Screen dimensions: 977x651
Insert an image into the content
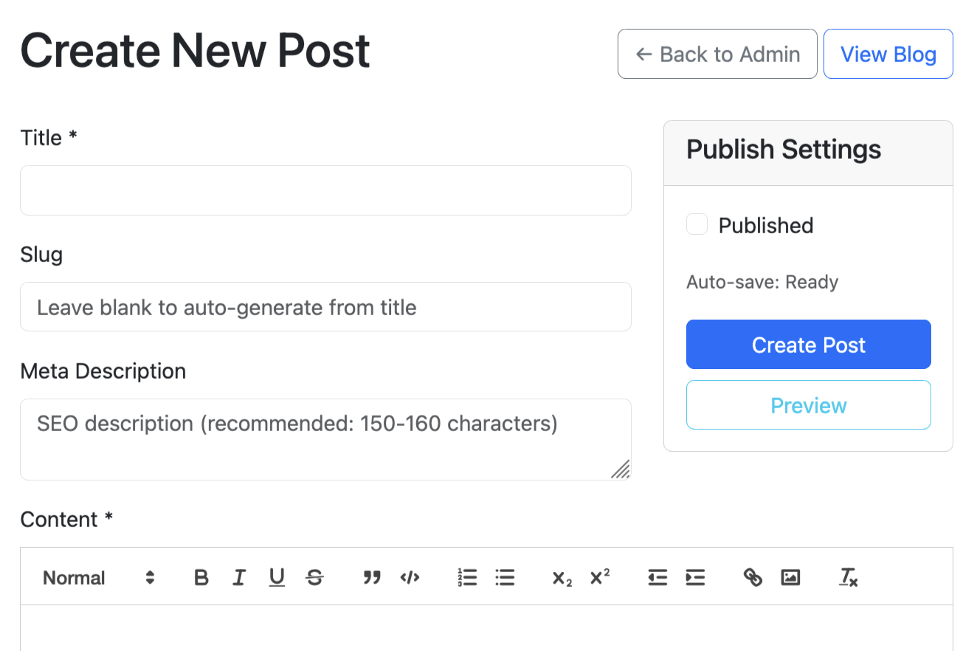[790, 577]
